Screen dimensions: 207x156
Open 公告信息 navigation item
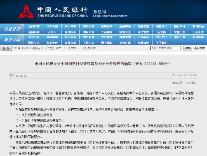pos(70,37)
